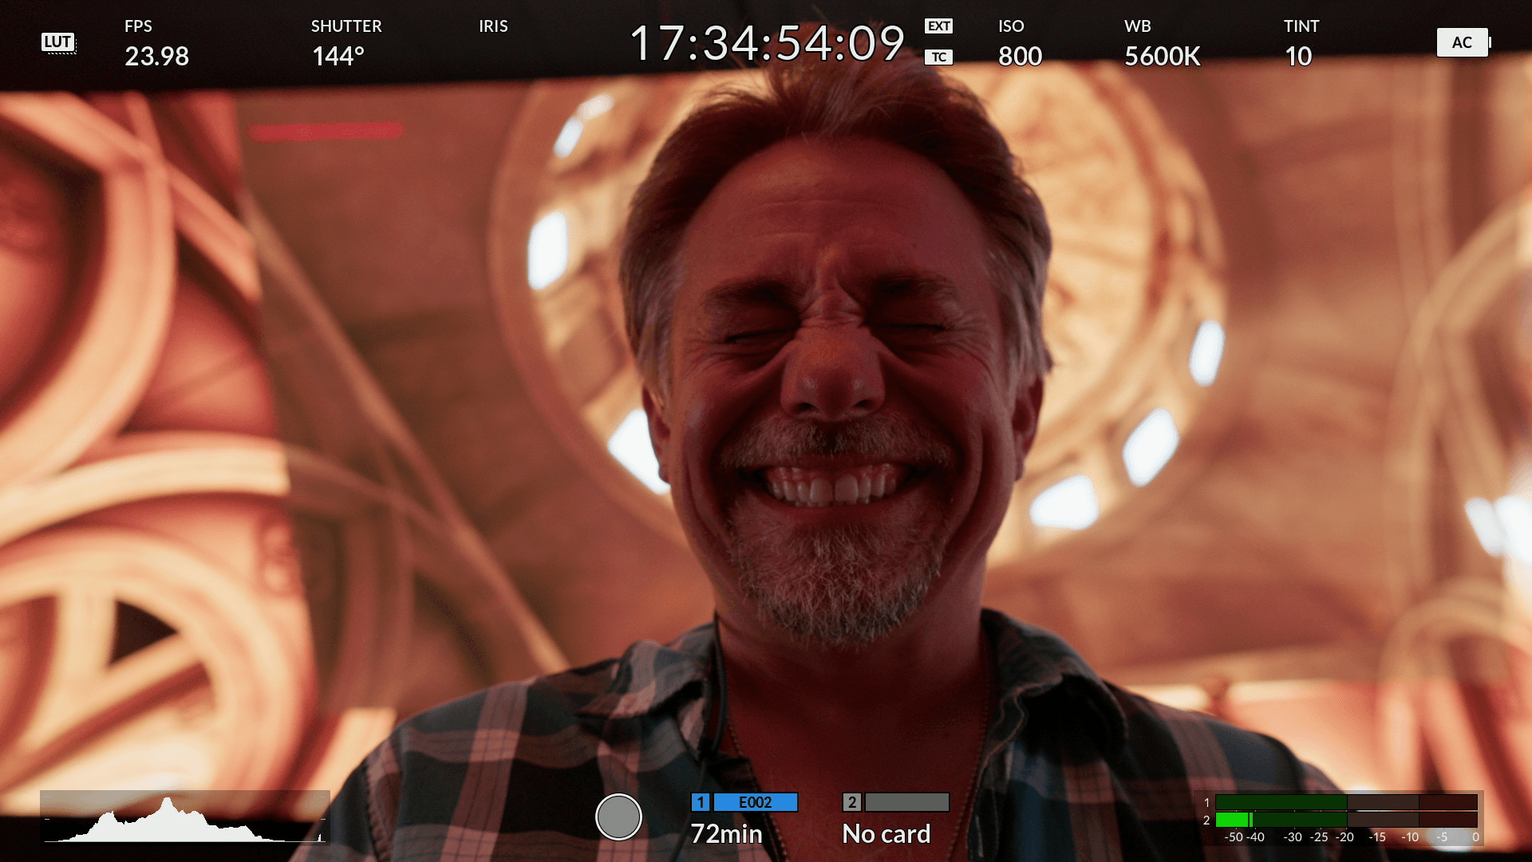Click the channel 2 audio level meter
Image resolution: width=1532 pixels, height=862 pixels.
1345,820
